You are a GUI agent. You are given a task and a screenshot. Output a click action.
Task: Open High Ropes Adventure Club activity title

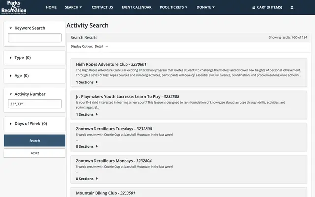click(111, 64)
